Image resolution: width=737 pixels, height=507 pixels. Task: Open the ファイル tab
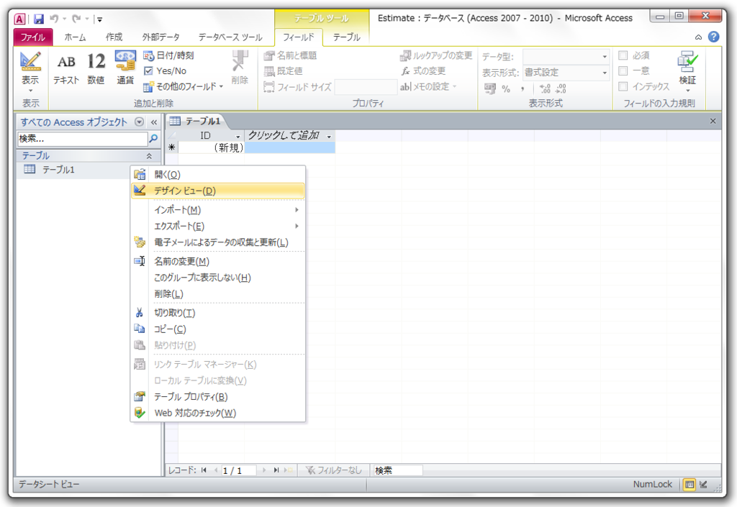click(x=32, y=37)
